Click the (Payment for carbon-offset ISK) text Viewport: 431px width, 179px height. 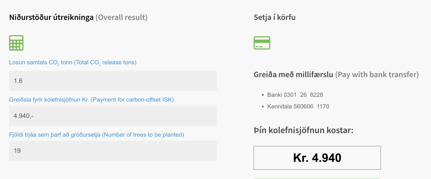click(132, 100)
